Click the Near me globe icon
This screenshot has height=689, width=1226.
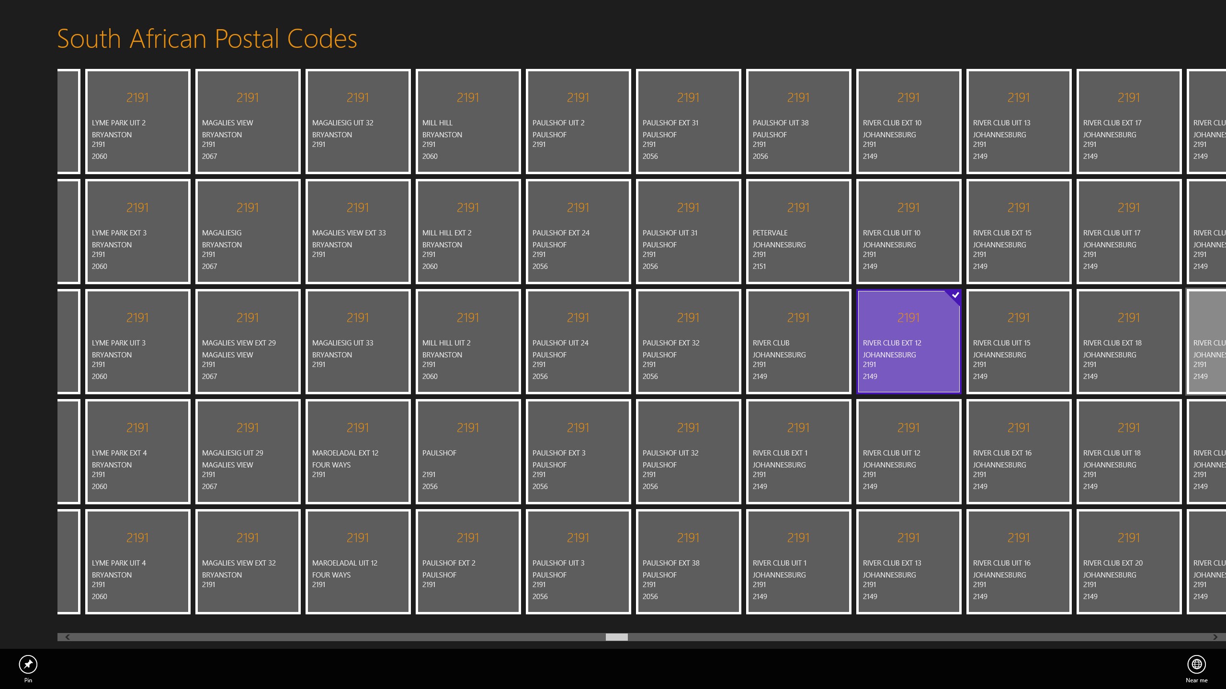(1196, 665)
